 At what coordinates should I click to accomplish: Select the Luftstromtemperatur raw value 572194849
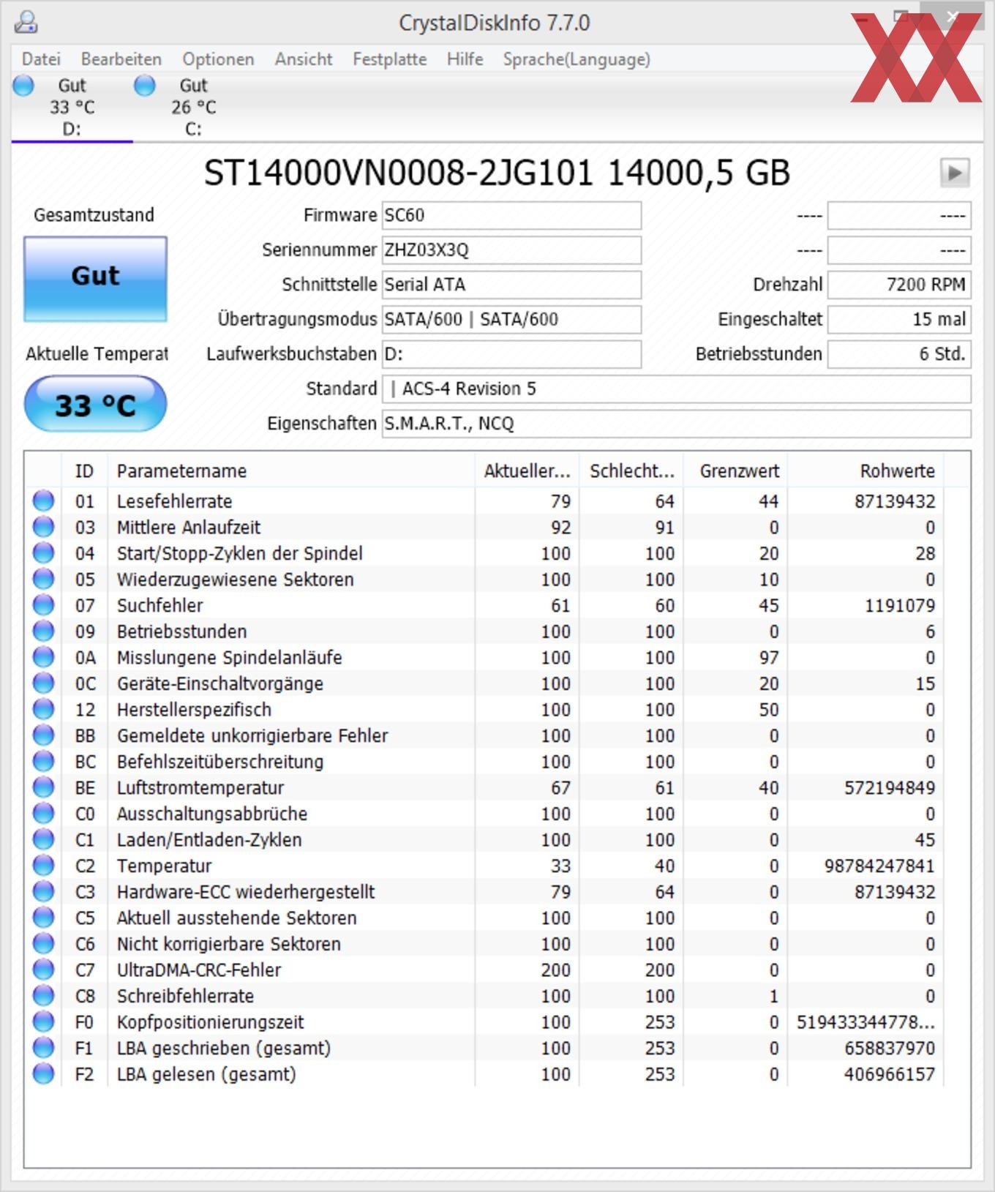pyautogui.click(x=890, y=787)
